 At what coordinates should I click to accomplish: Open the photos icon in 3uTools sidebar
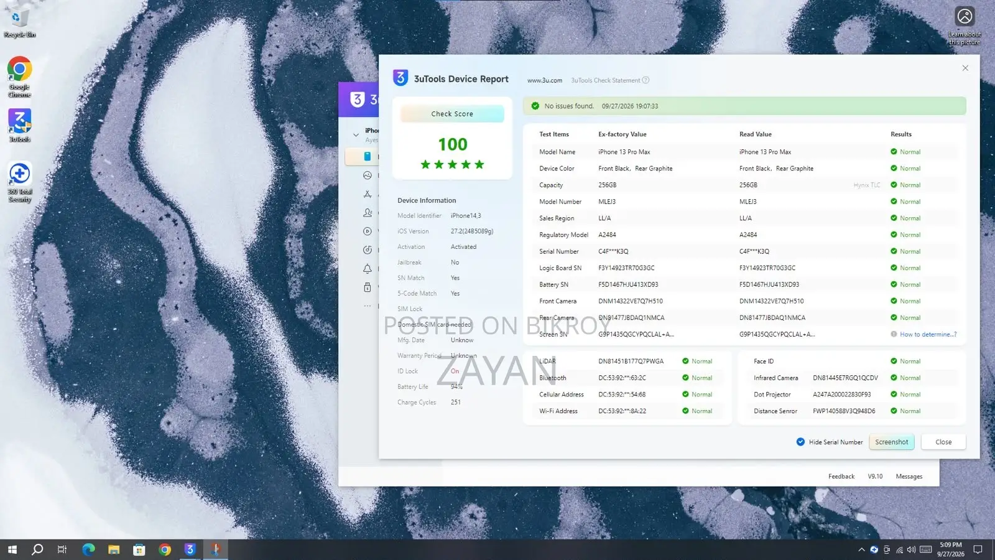pyautogui.click(x=368, y=175)
